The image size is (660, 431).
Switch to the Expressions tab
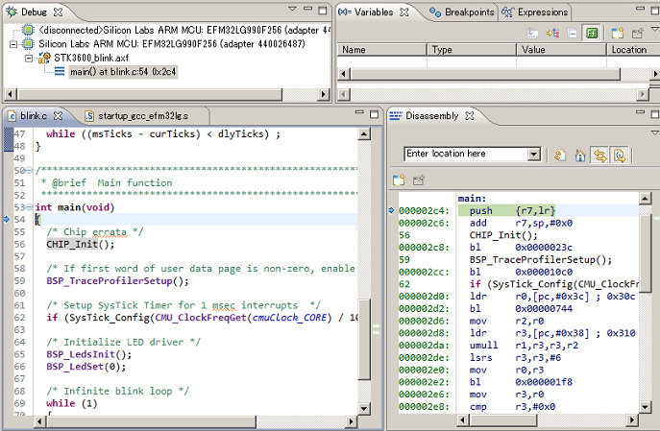534,12
